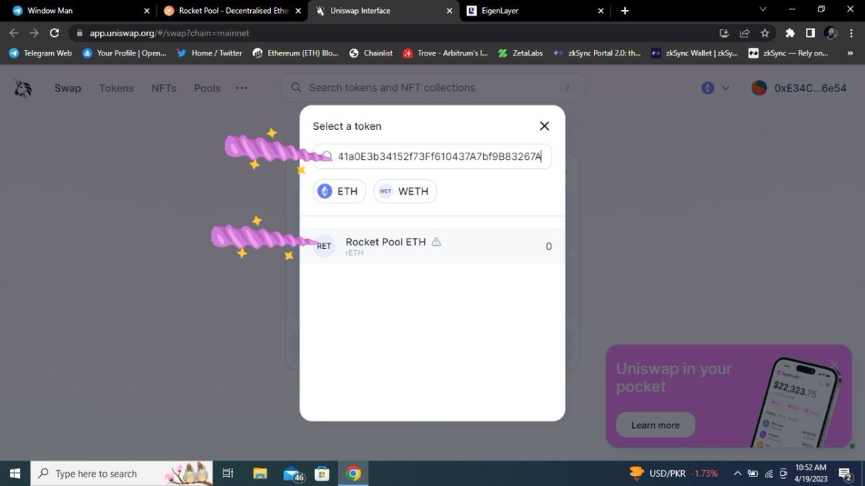Click the Chrome taskbar icon
Viewport: 865px width, 486px height.
click(x=353, y=473)
